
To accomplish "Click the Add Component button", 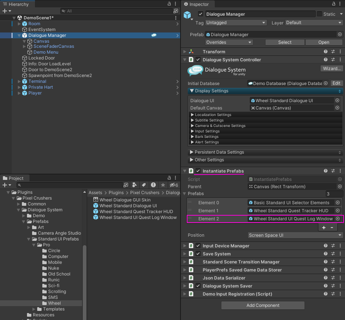I will [x=263, y=305].
